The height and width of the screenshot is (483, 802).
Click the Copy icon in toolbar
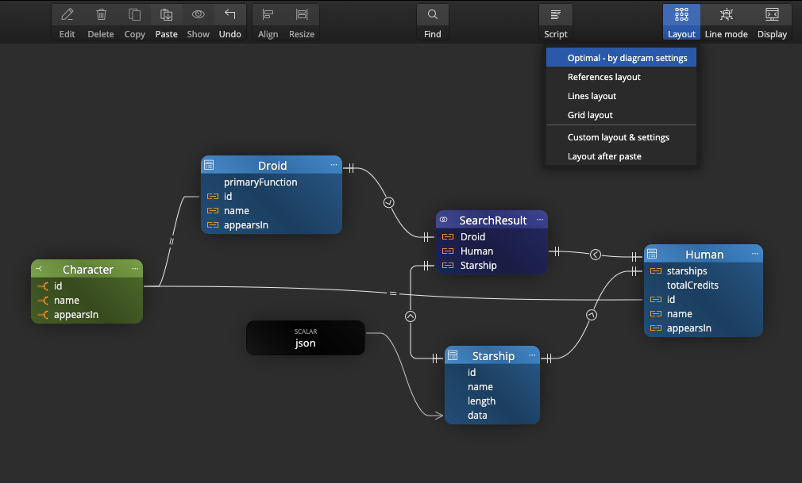click(135, 15)
